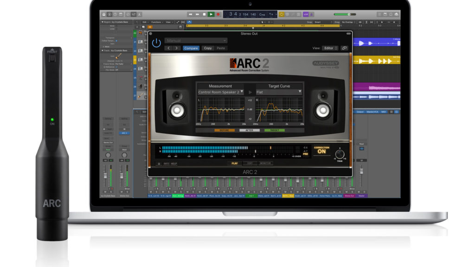The height and width of the screenshot is (267, 475).
Task: Toggle the ARC 2 plugin power button
Action: pos(156,43)
